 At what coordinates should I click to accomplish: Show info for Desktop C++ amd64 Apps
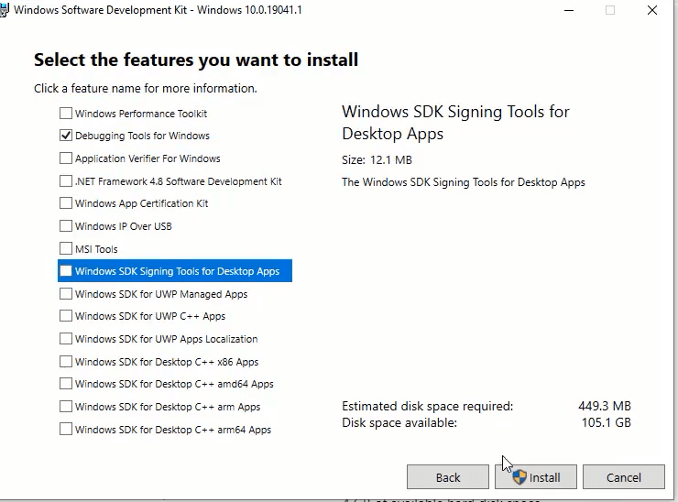174,384
